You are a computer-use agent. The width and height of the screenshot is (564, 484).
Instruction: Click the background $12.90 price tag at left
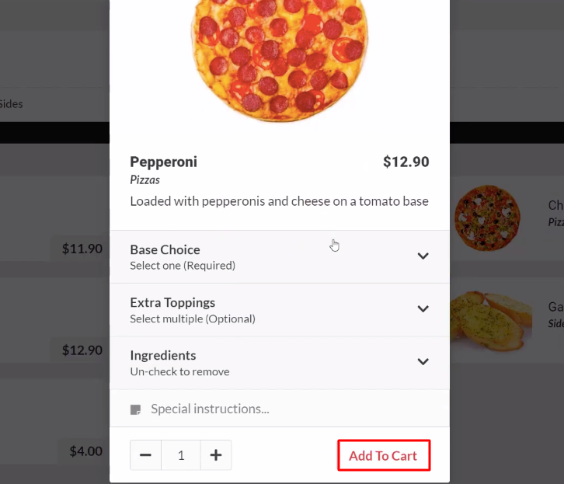[82, 350]
